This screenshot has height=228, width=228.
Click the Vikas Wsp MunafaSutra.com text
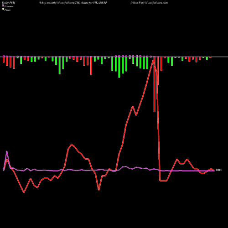click(x=149, y=3)
